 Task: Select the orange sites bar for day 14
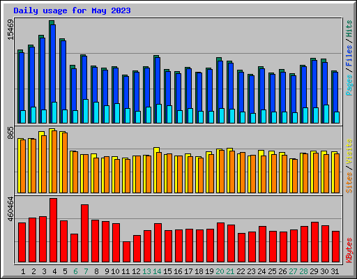point(159,172)
